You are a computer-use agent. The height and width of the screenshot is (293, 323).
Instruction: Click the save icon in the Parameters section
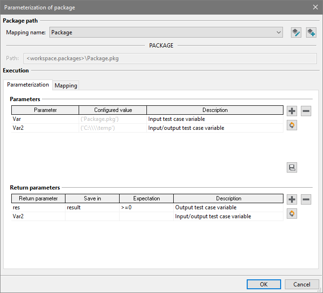pyautogui.click(x=292, y=167)
